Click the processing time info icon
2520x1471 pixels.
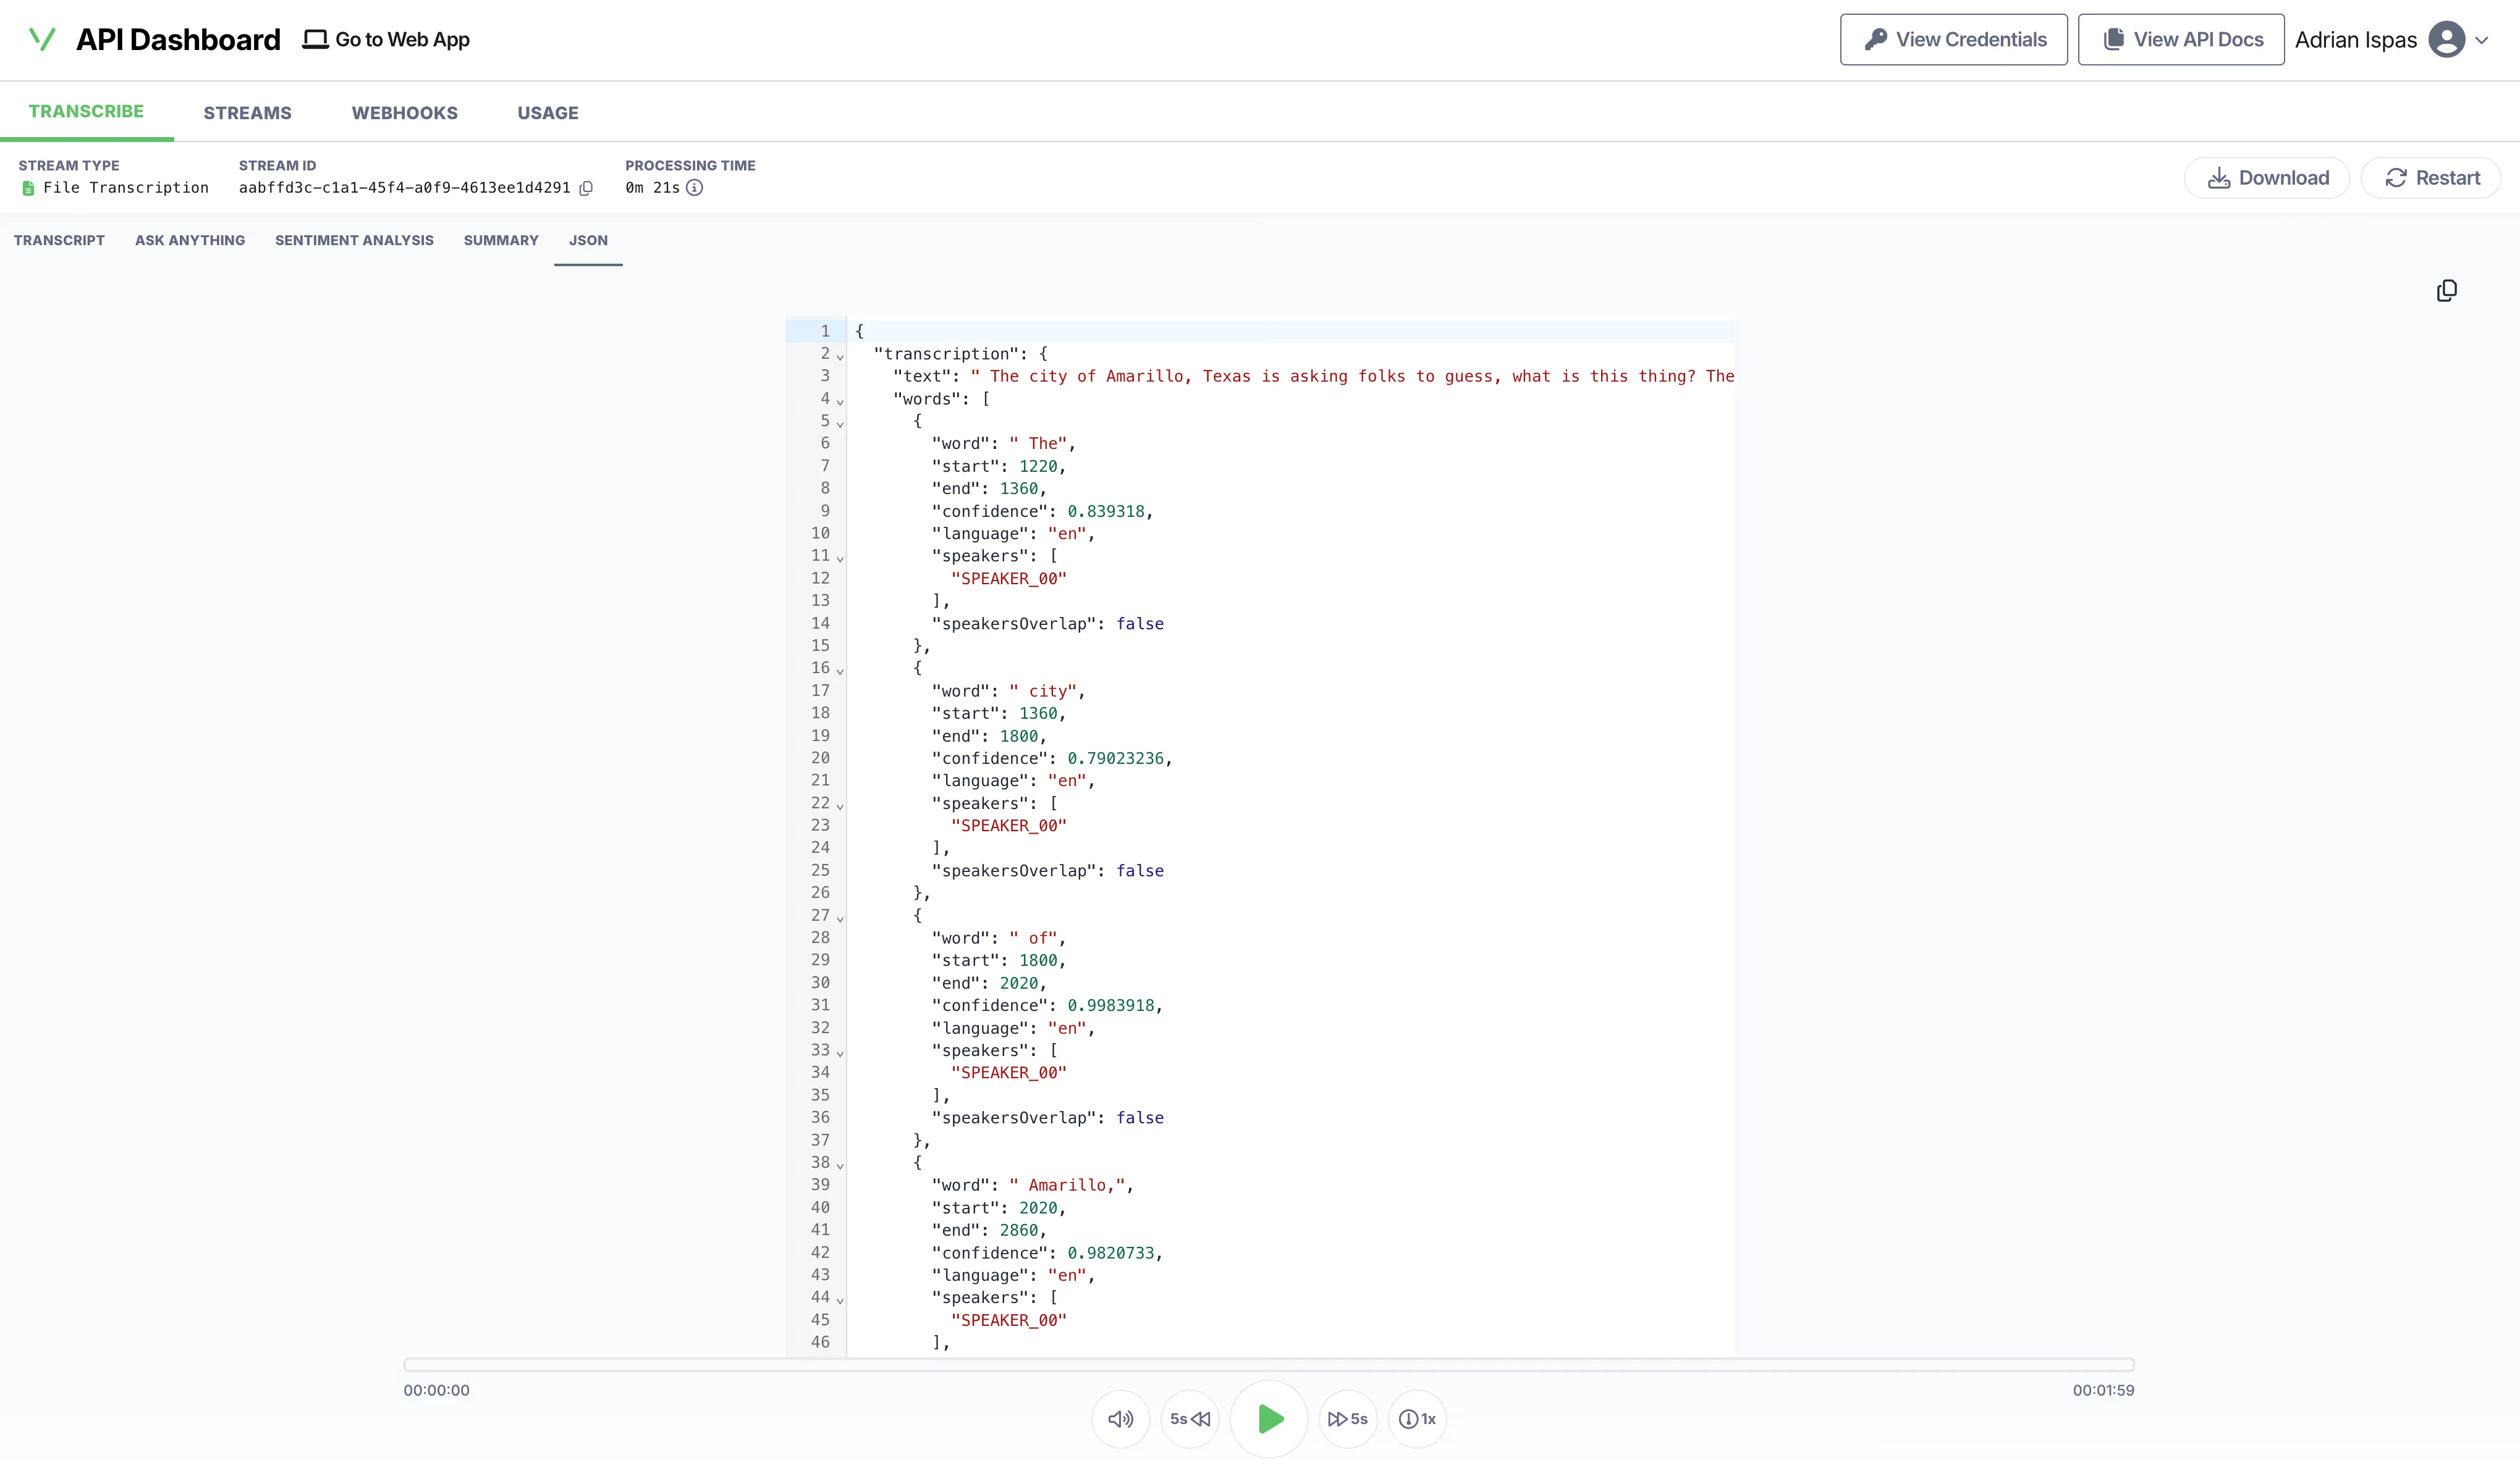point(695,188)
